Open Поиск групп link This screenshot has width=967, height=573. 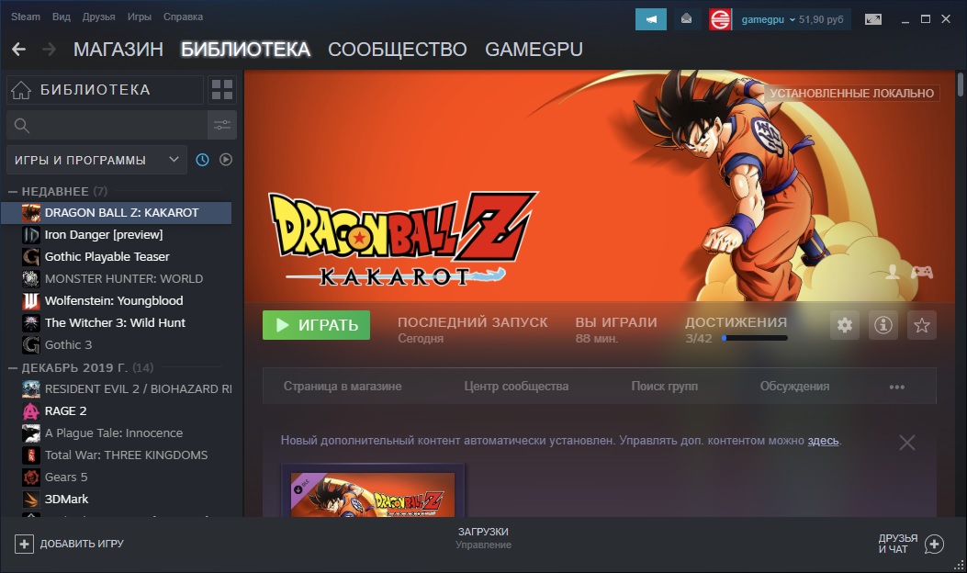[664, 386]
